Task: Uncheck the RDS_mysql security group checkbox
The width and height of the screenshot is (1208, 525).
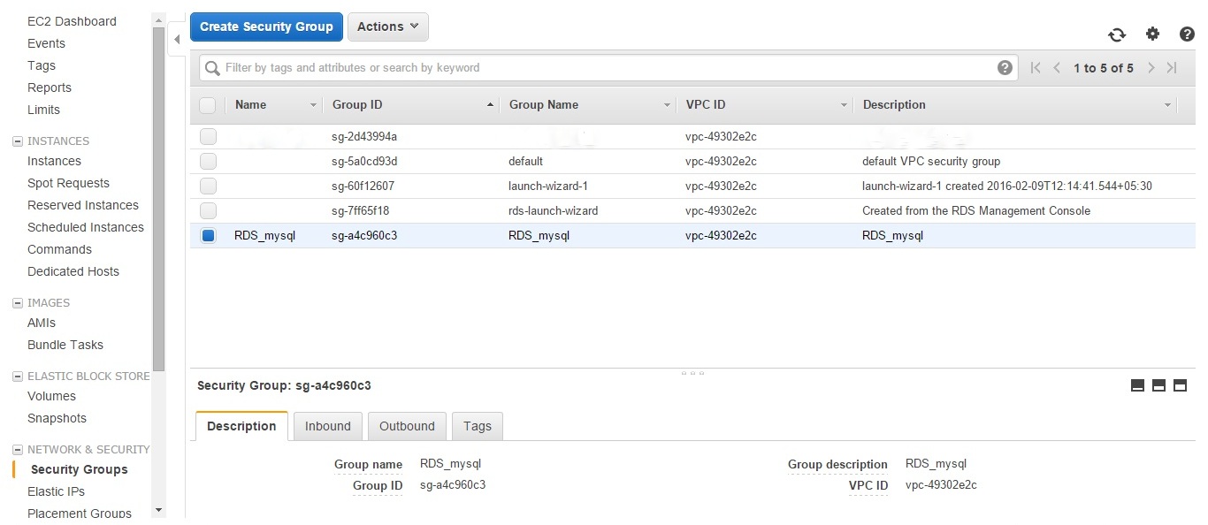Action: [x=208, y=236]
